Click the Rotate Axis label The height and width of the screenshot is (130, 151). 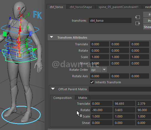[x=80, y=76]
